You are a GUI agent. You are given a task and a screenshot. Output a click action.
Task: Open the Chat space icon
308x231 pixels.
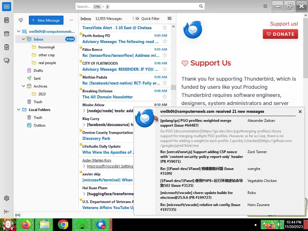(x=7, y=60)
